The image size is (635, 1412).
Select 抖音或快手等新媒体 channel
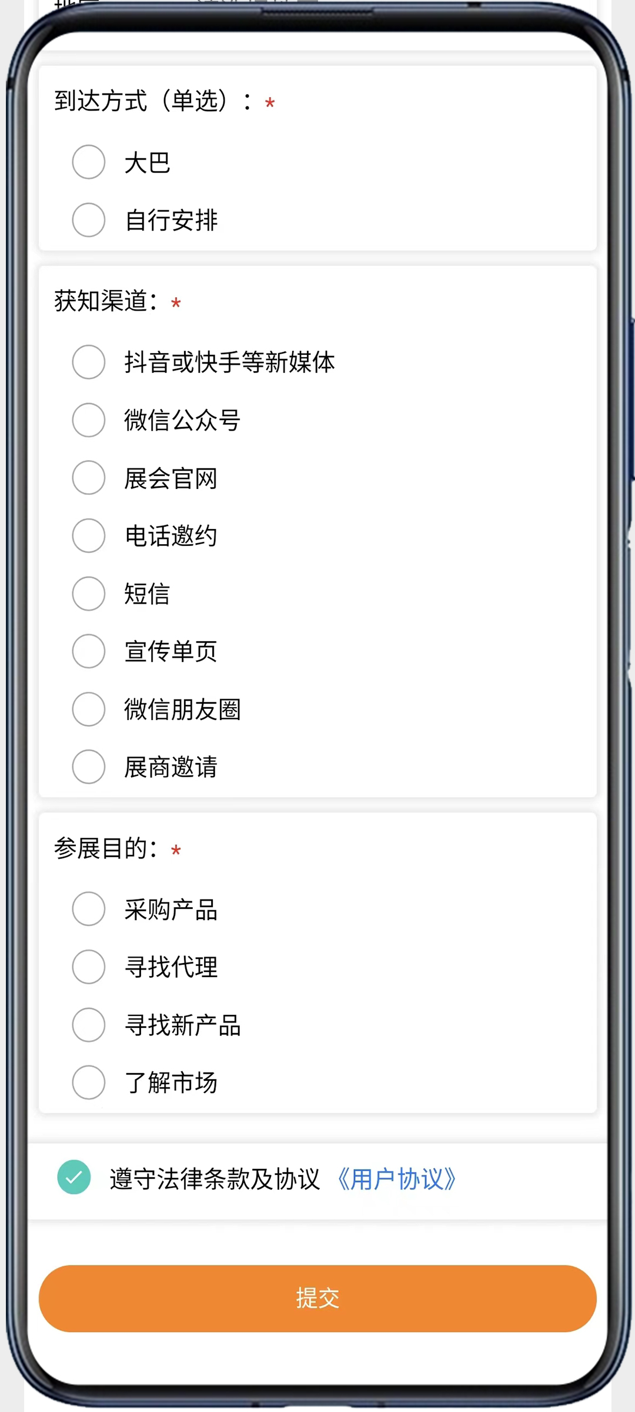pos(89,362)
